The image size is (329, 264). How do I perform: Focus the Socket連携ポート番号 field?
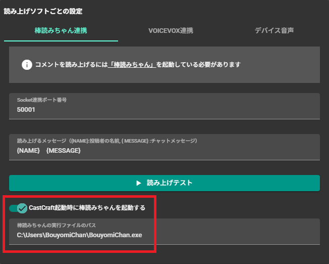pos(164,106)
